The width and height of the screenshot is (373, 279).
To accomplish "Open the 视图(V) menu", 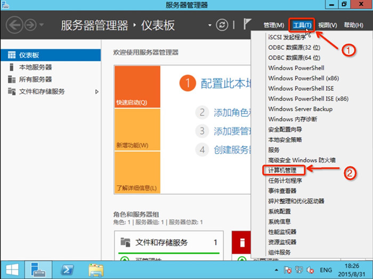I will pos(328,25).
